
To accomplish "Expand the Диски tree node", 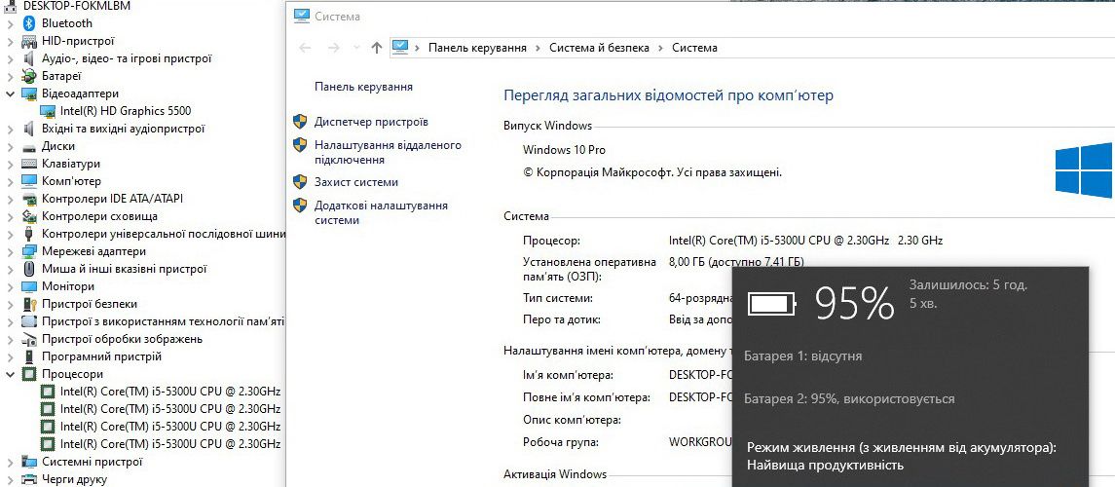I will tap(10, 146).
